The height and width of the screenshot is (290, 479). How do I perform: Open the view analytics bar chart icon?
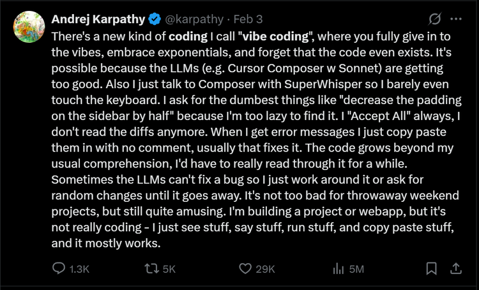[x=339, y=269]
